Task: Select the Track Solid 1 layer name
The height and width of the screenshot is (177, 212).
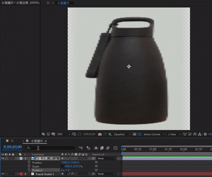Action: pos(45,174)
